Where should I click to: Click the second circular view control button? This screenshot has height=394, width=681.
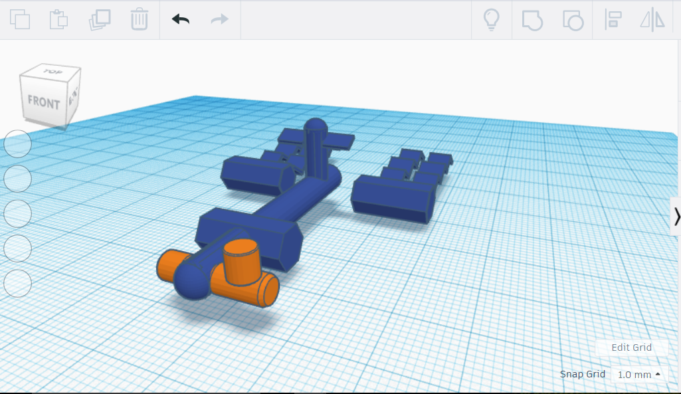coord(18,179)
